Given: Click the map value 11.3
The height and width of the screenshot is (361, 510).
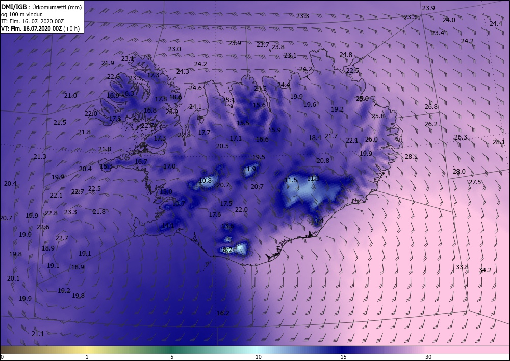Looking at the screenshot, I should 313,178.
